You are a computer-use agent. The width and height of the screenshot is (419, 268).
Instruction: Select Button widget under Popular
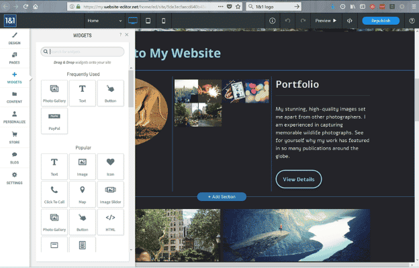pos(83,222)
